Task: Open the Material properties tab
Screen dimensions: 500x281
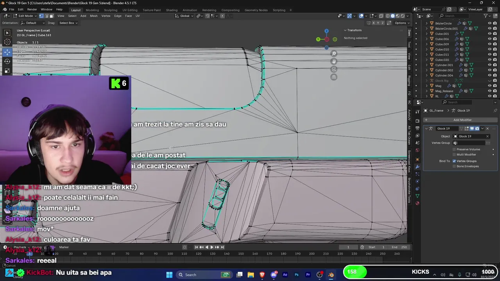Action: (417, 203)
